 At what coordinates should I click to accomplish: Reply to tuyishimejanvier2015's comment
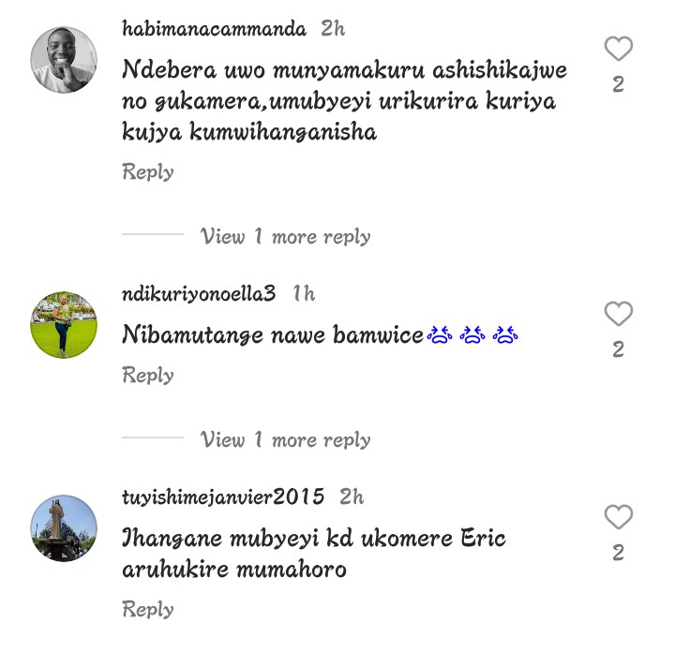click(148, 609)
